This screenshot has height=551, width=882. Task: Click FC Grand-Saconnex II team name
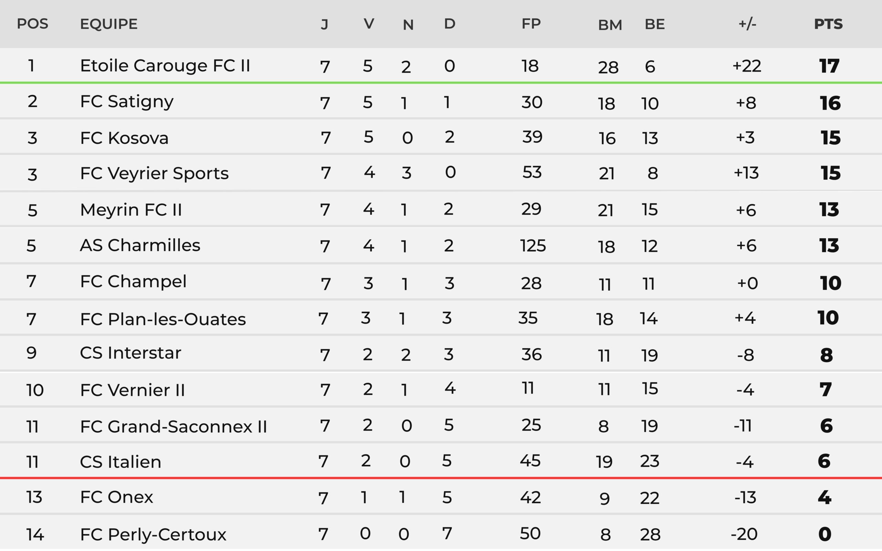click(x=173, y=426)
